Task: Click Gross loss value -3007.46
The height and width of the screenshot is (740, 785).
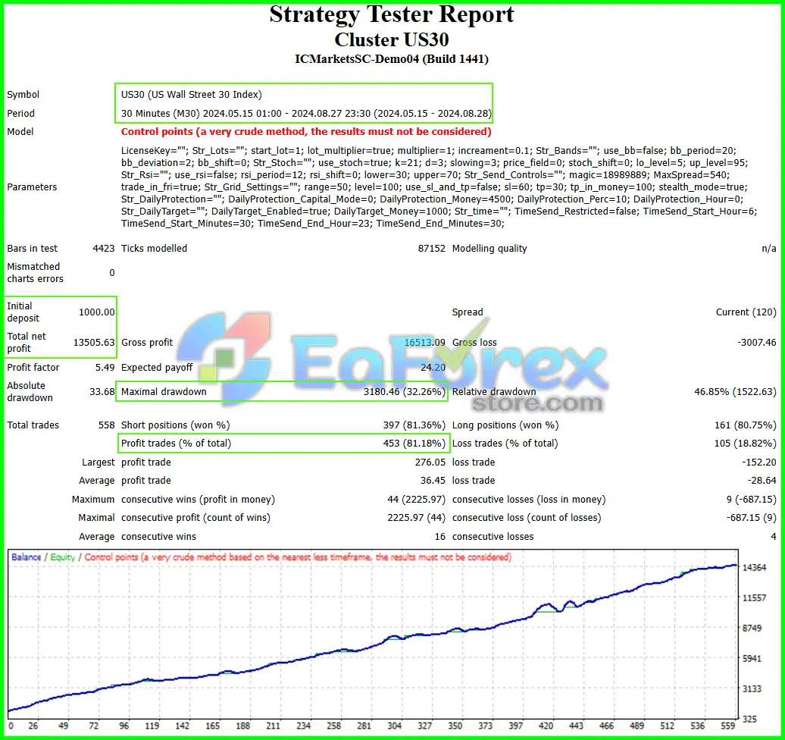Action: coord(756,342)
